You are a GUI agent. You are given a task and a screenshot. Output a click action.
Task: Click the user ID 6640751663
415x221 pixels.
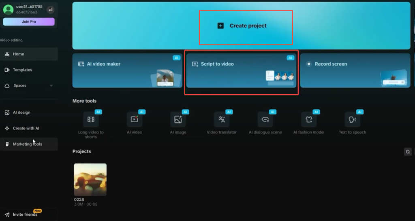[x=27, y=13]
